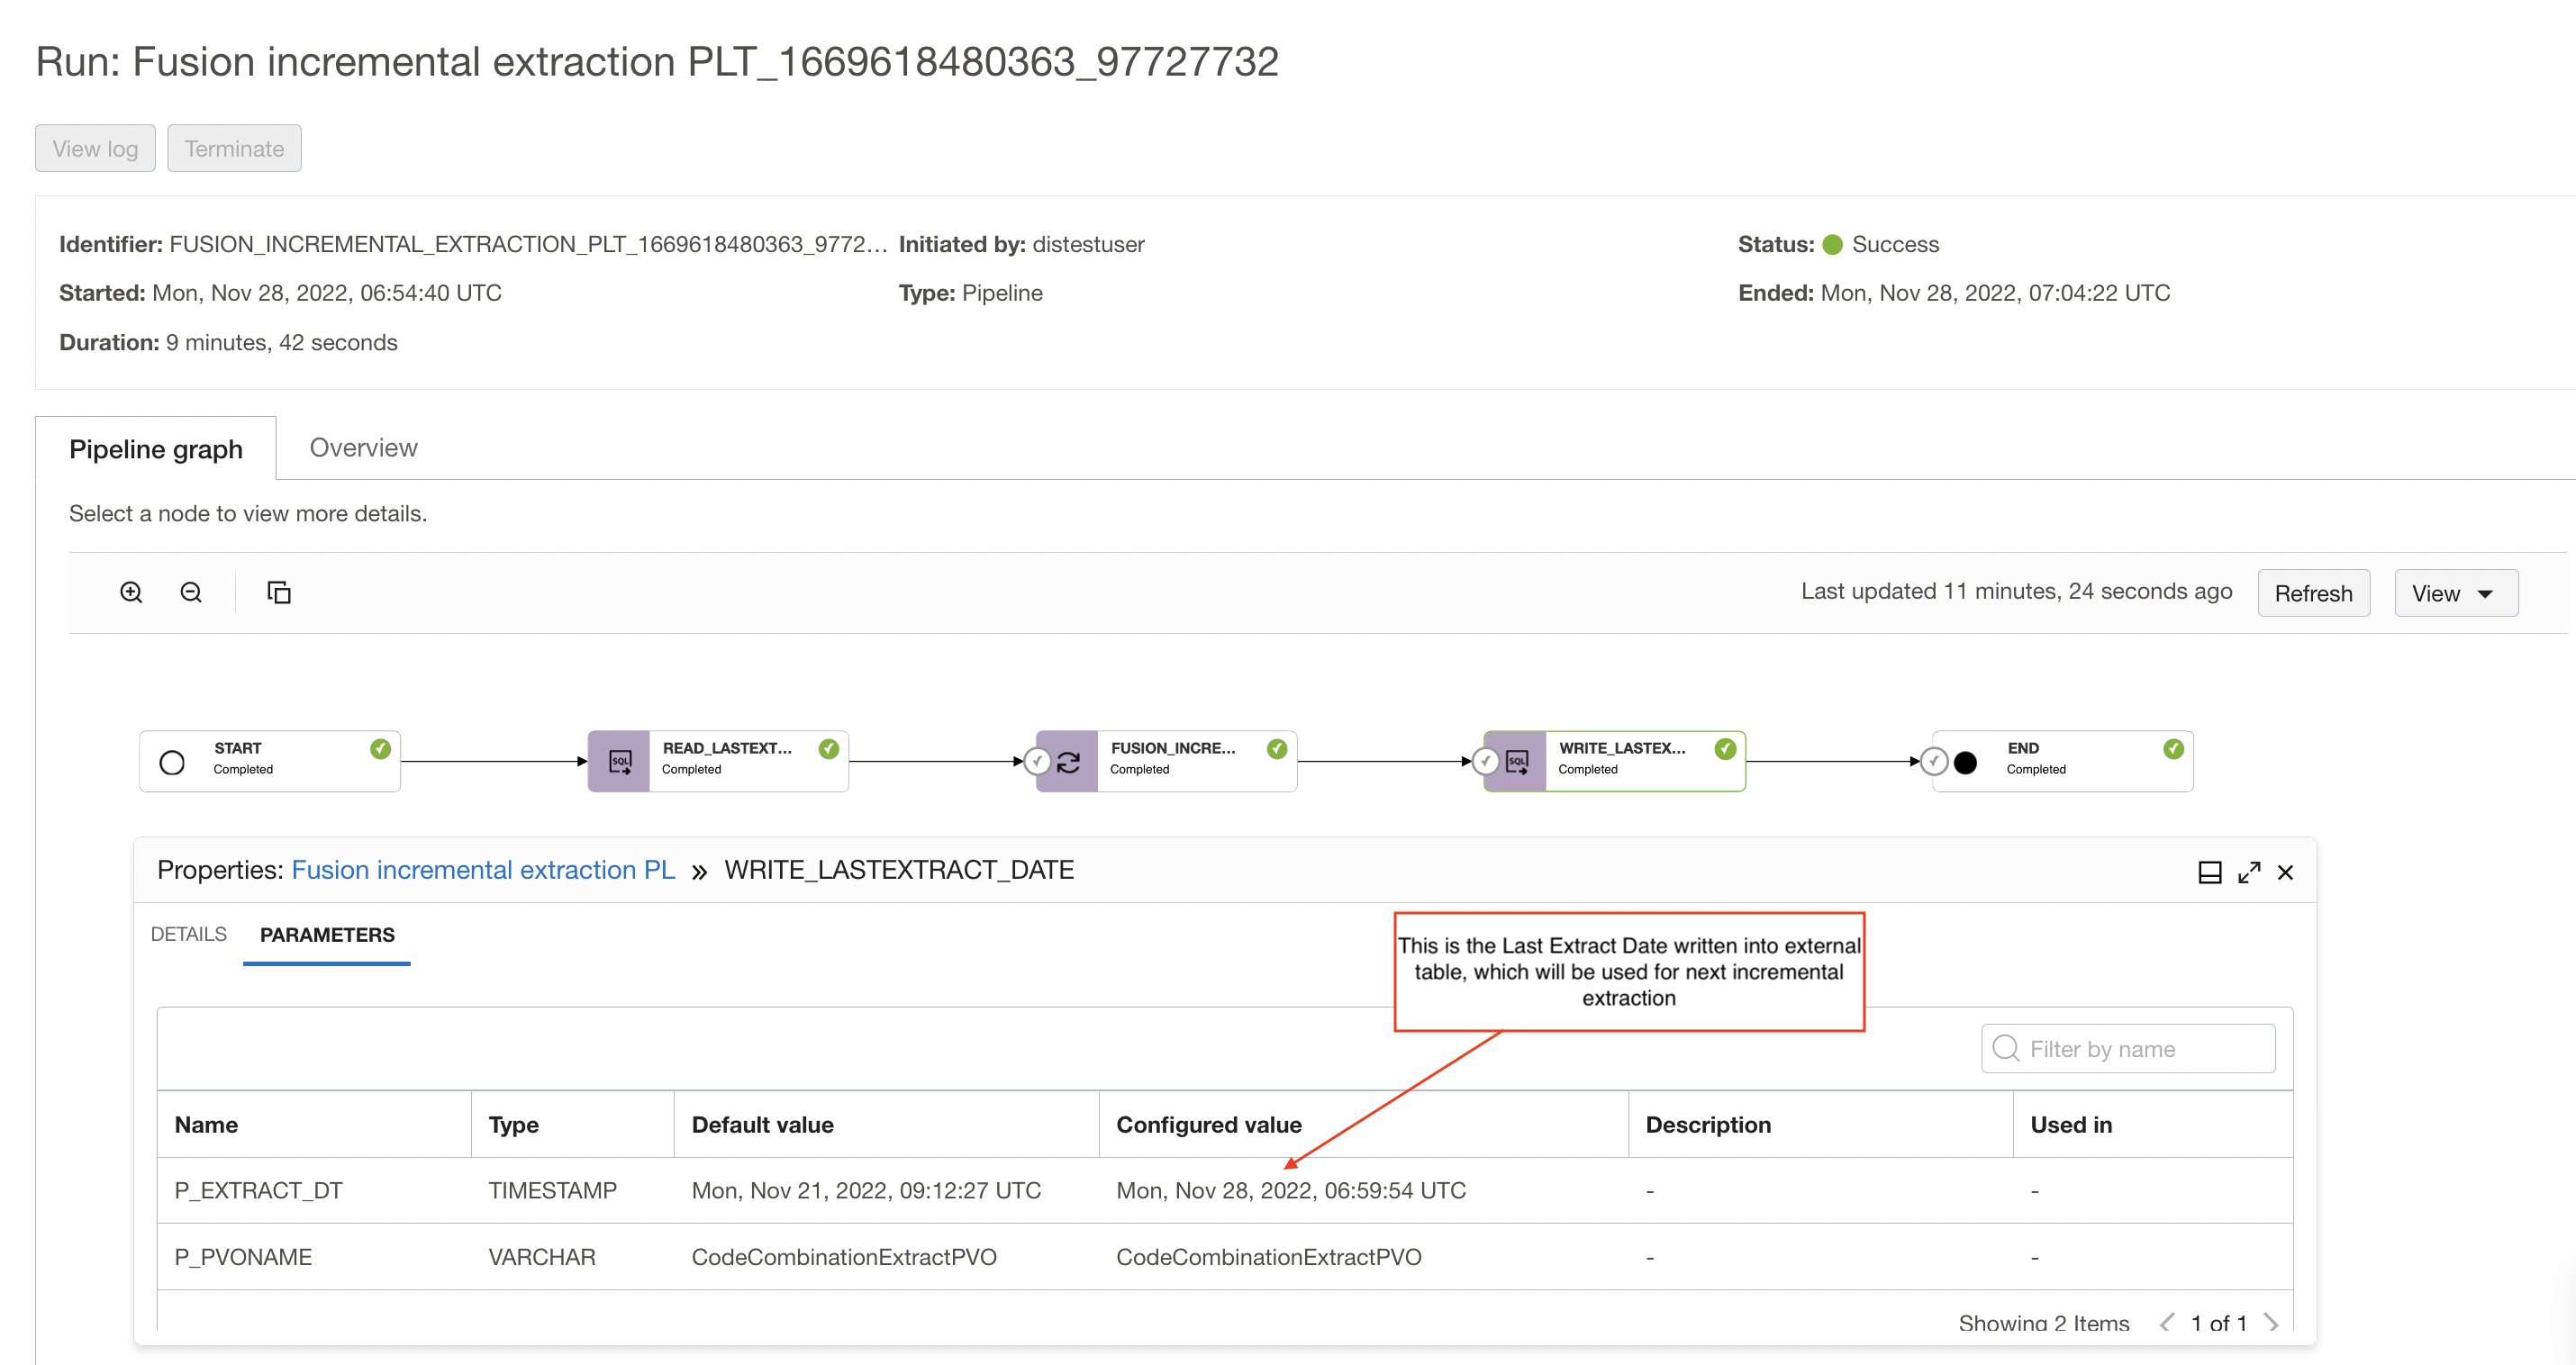Click the START node circle
Image resolution: width=2576 pixels, height=1365 pixels.
172,761
